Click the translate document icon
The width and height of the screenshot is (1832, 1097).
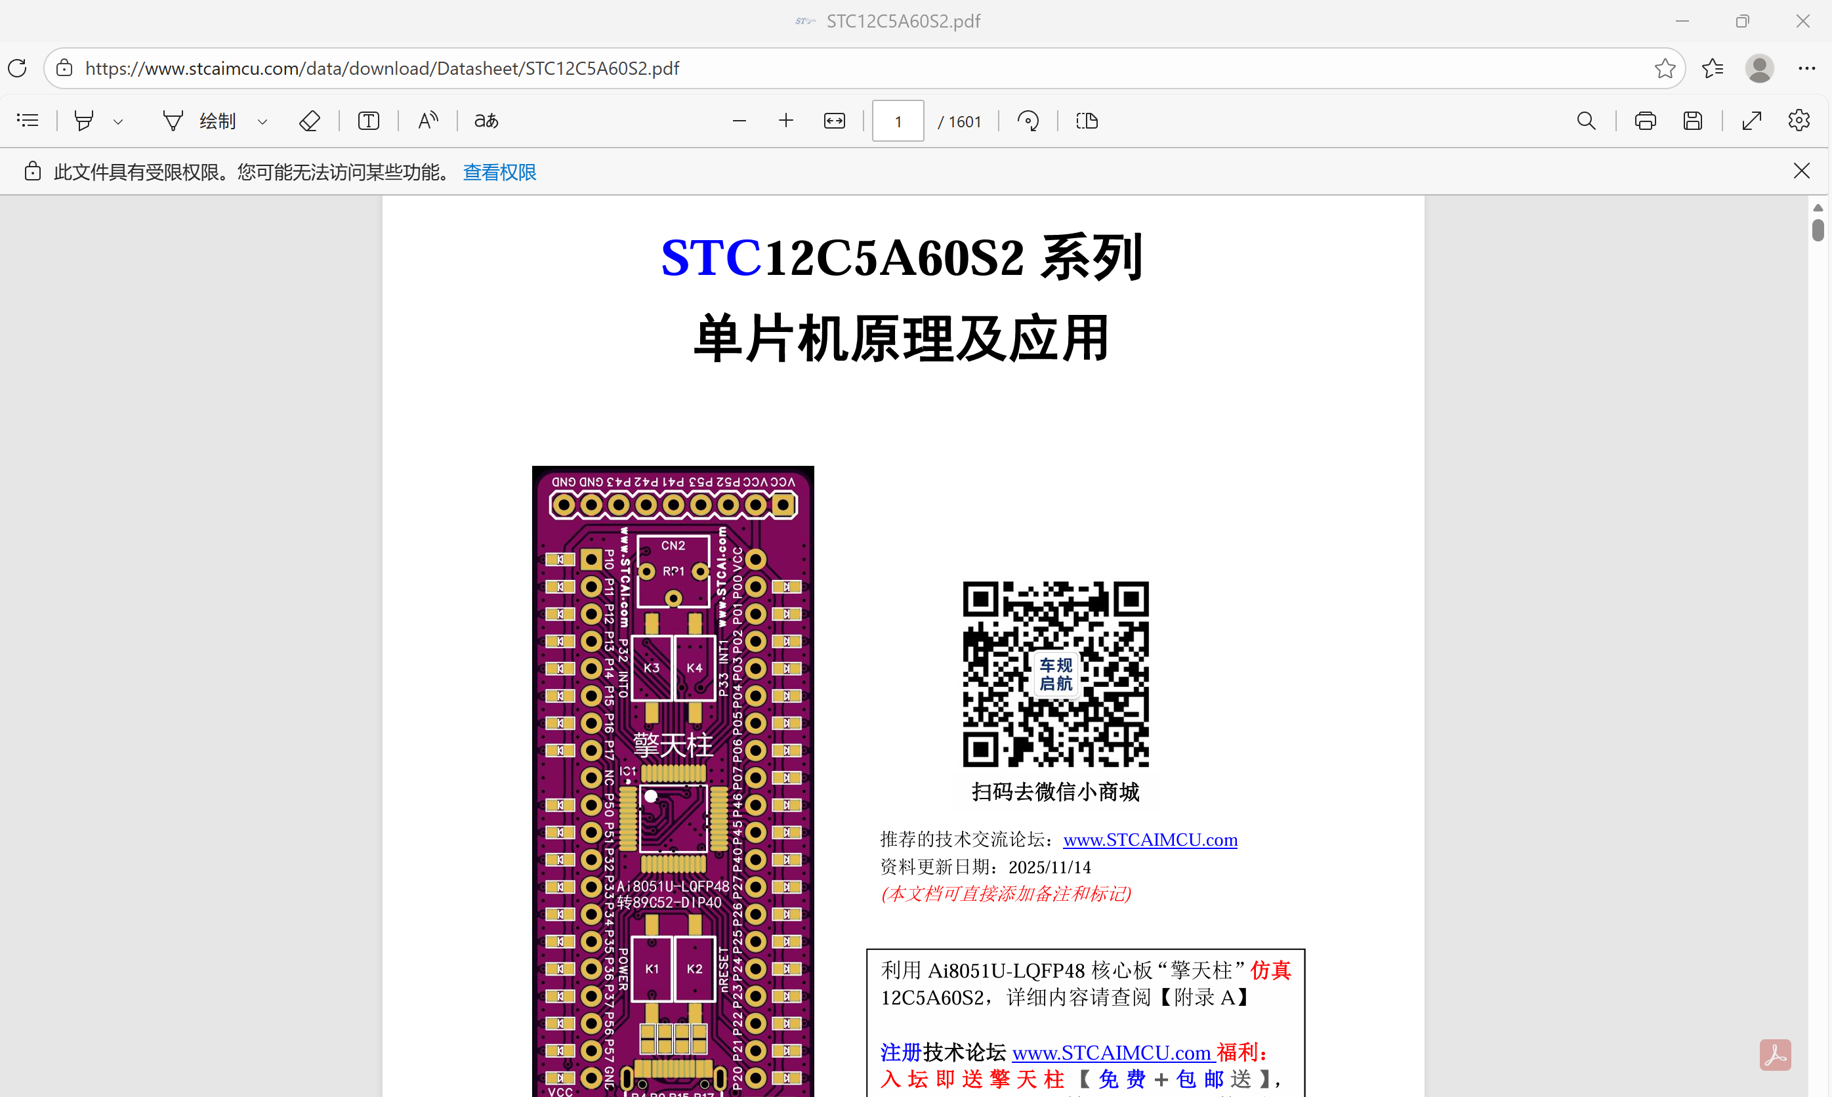click(x=486, y=121)
